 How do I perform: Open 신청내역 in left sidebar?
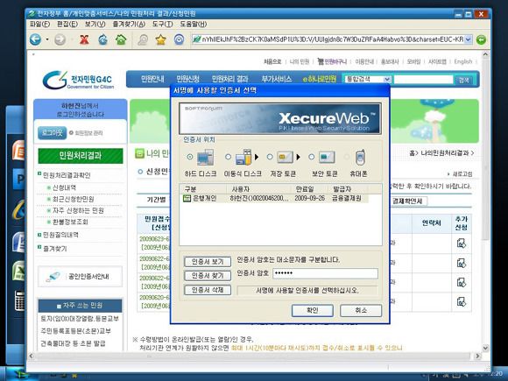pyautogui.click(x=65, y=187)
